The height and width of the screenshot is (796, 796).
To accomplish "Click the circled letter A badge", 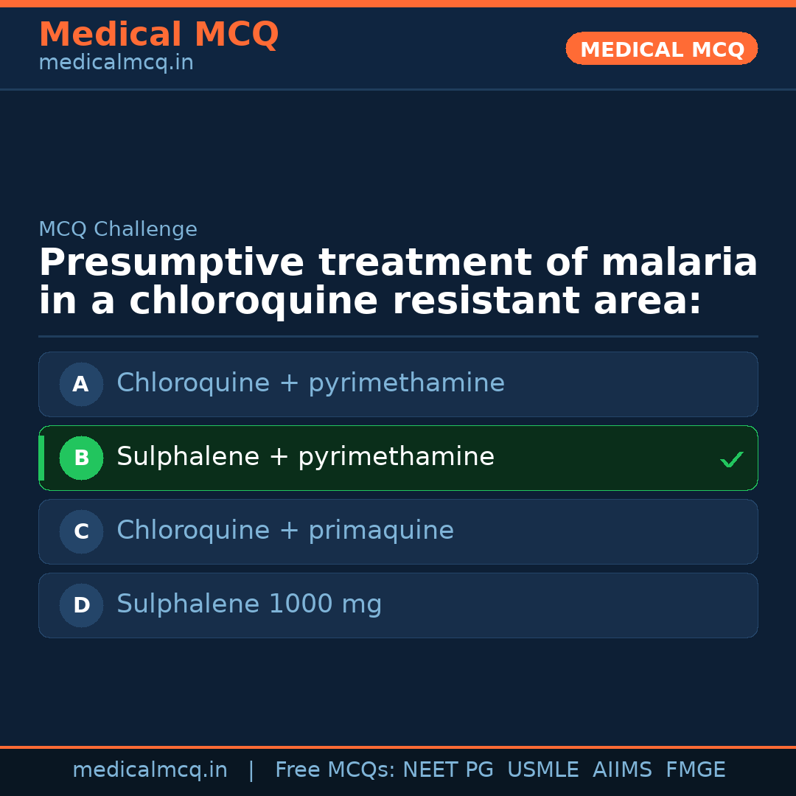I will coord(81,384).
